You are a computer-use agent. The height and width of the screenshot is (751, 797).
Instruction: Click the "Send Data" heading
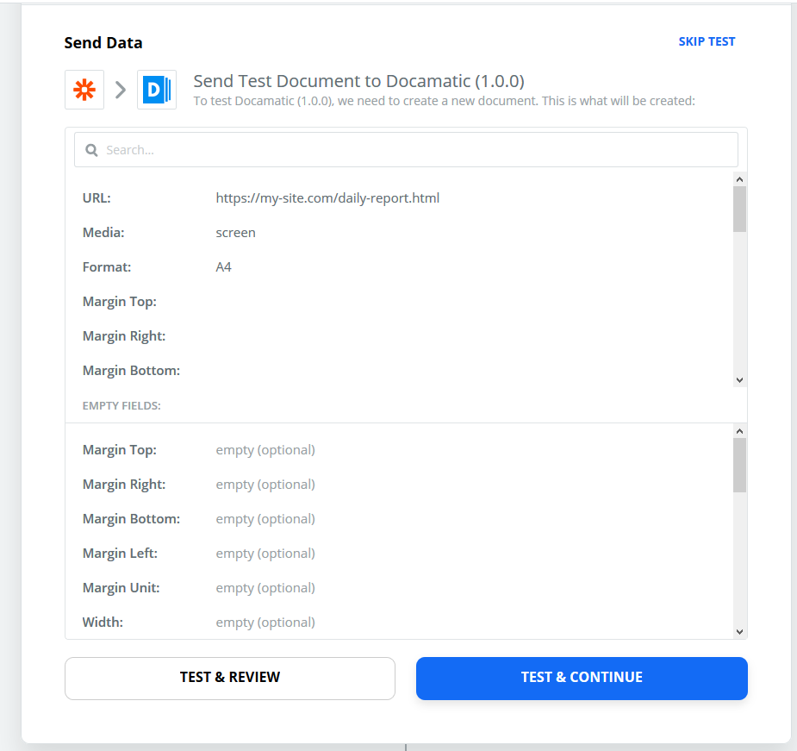pos(103,43)
